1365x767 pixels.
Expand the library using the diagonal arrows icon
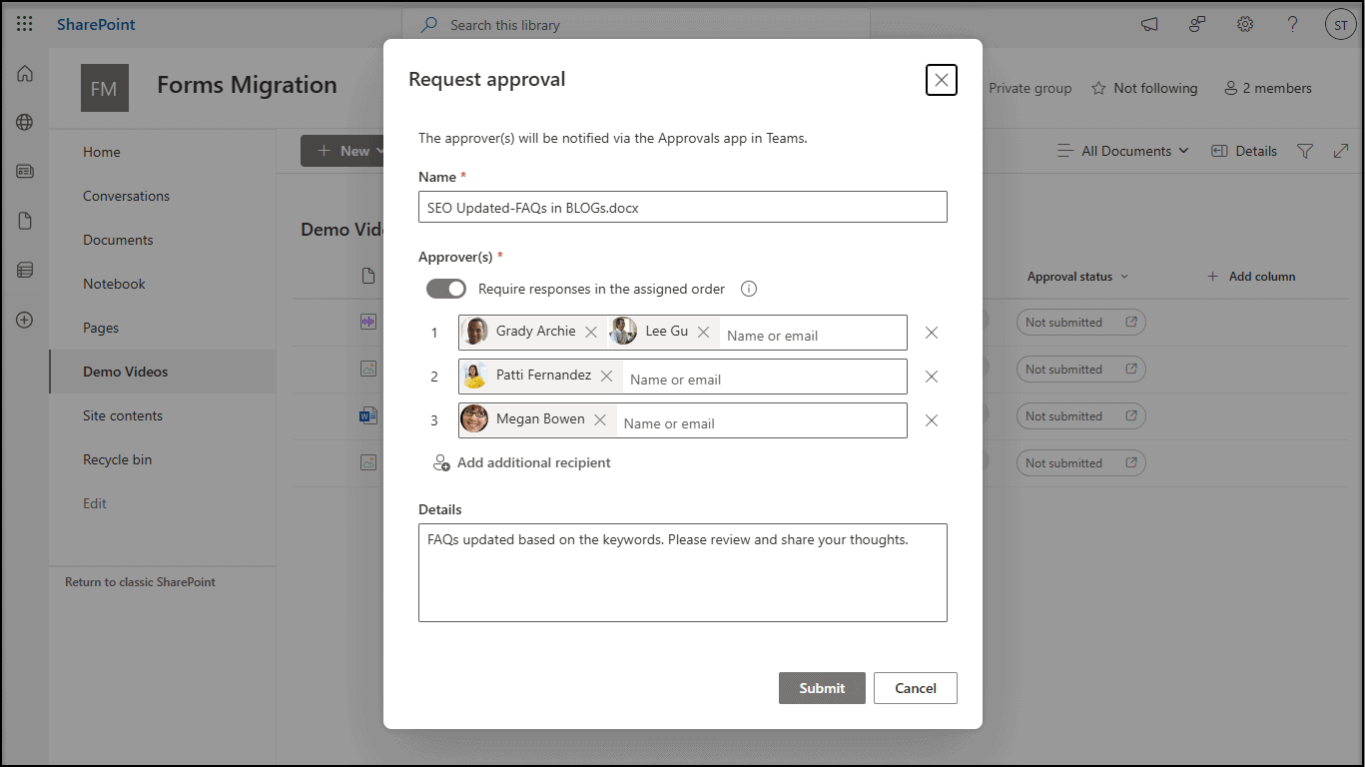click(x=1341, y=150)
